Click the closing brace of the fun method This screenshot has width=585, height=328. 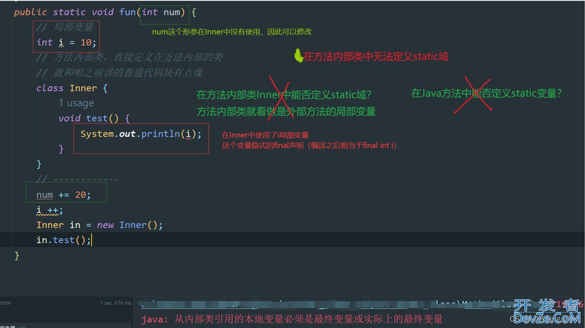point(17,255)
